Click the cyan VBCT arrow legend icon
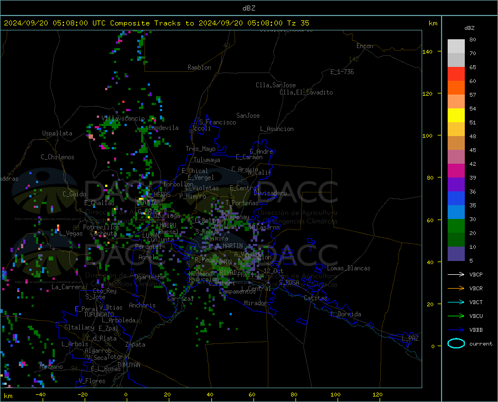Viewport: 498px width, 402px height. [x=456, y=302]
